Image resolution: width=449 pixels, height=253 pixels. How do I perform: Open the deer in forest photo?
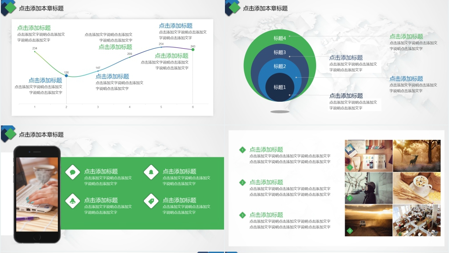pos(417,156)
